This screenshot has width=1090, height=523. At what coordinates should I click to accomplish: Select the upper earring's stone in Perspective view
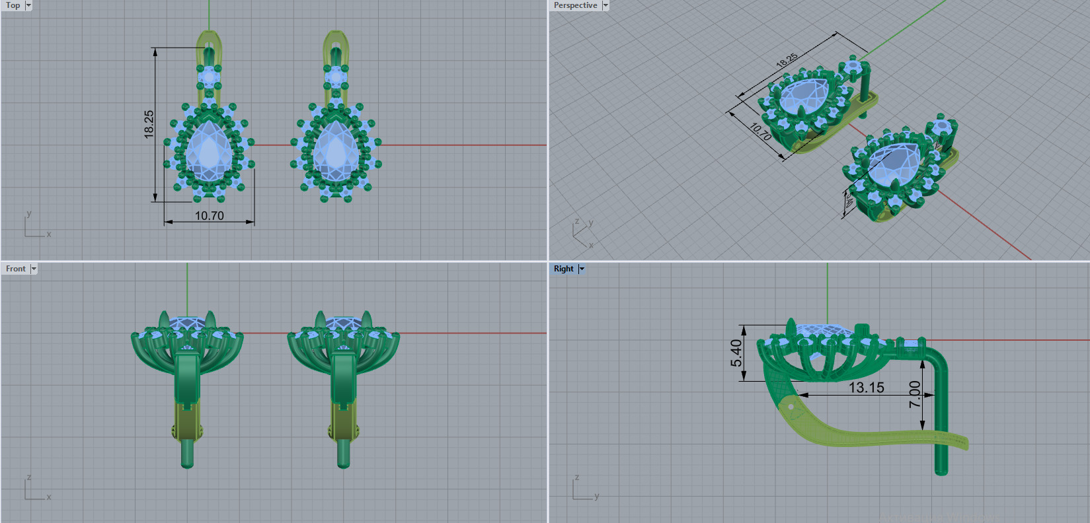[804, 96]
